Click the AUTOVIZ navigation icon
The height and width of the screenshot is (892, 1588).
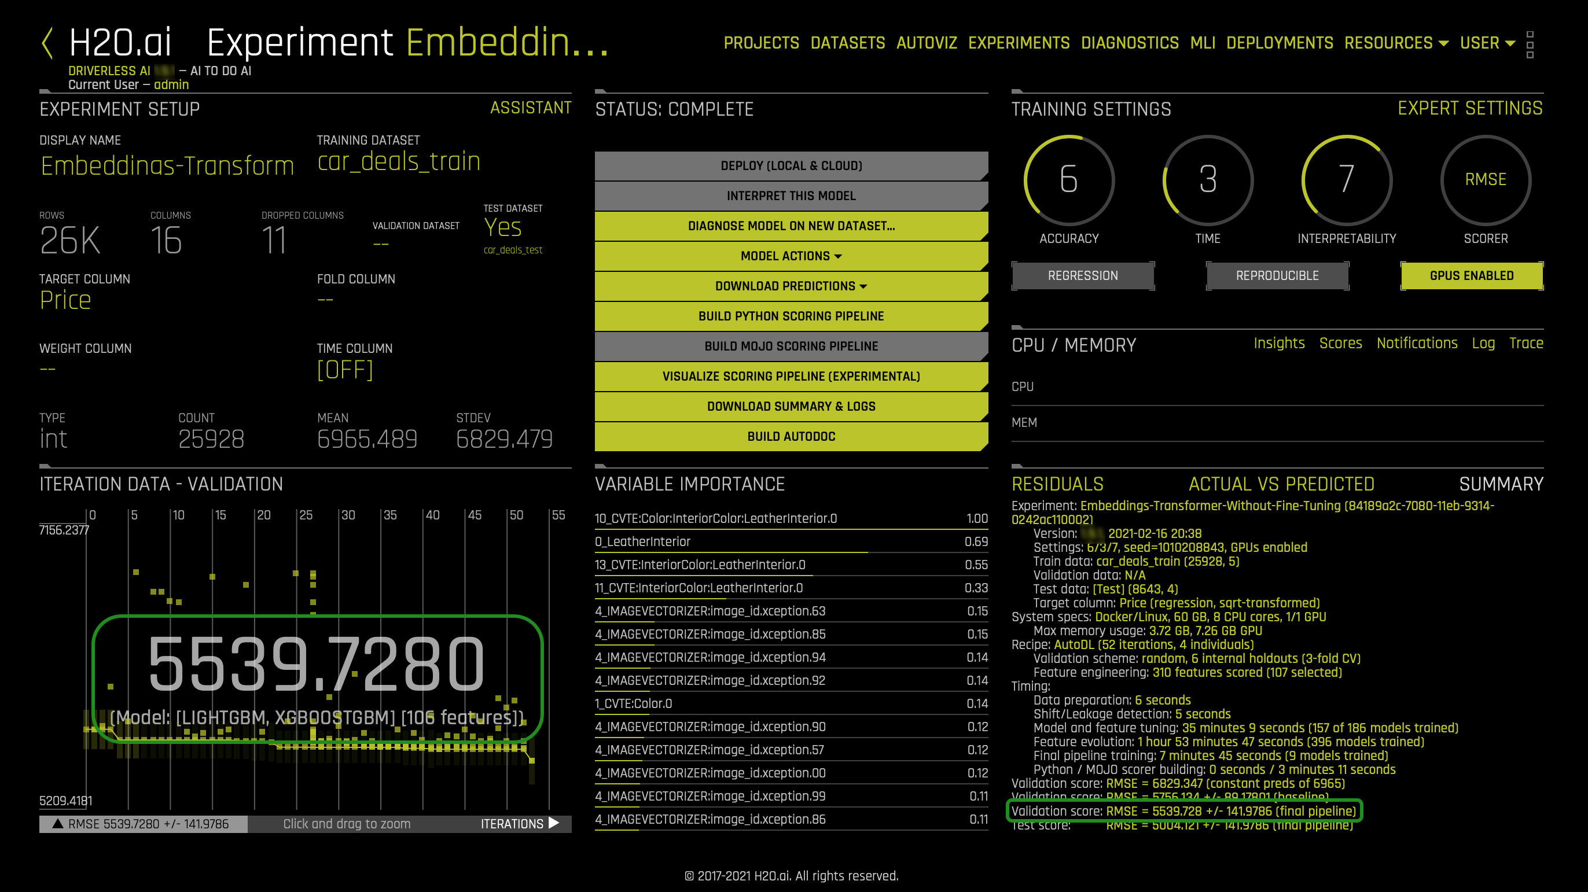[925, 43]
